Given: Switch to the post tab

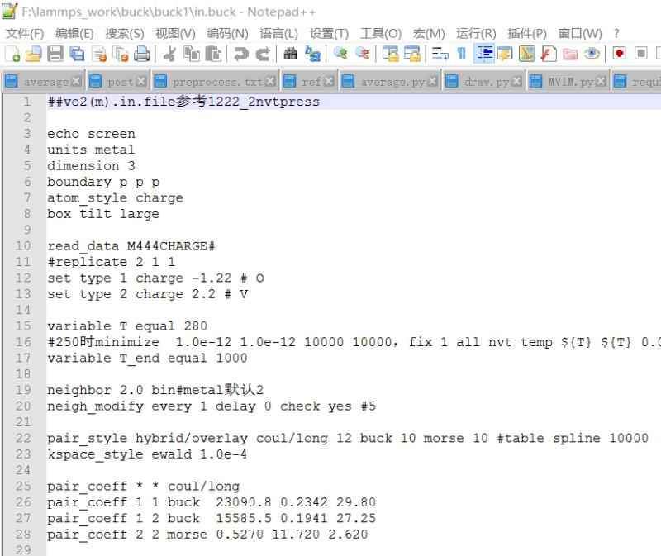Looking at the screenshot, I should click(x=120, y=82).
